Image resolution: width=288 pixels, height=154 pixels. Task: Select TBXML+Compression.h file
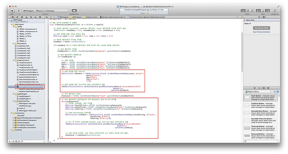[x=27, y=29]
